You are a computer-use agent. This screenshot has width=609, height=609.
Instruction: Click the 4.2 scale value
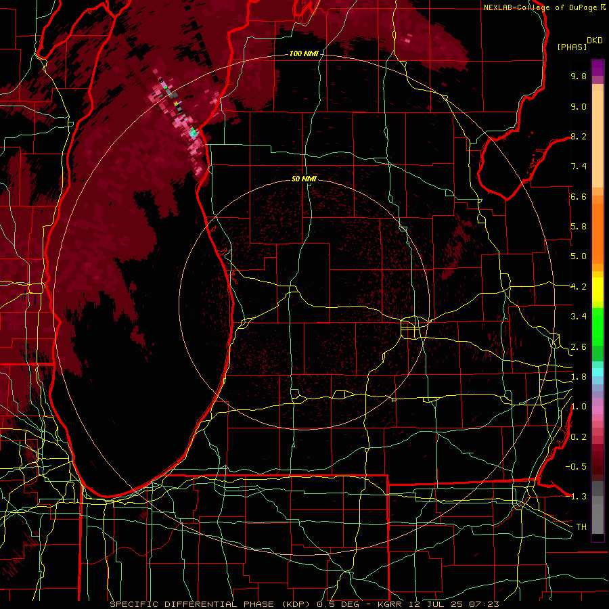(x=579, y=287)
